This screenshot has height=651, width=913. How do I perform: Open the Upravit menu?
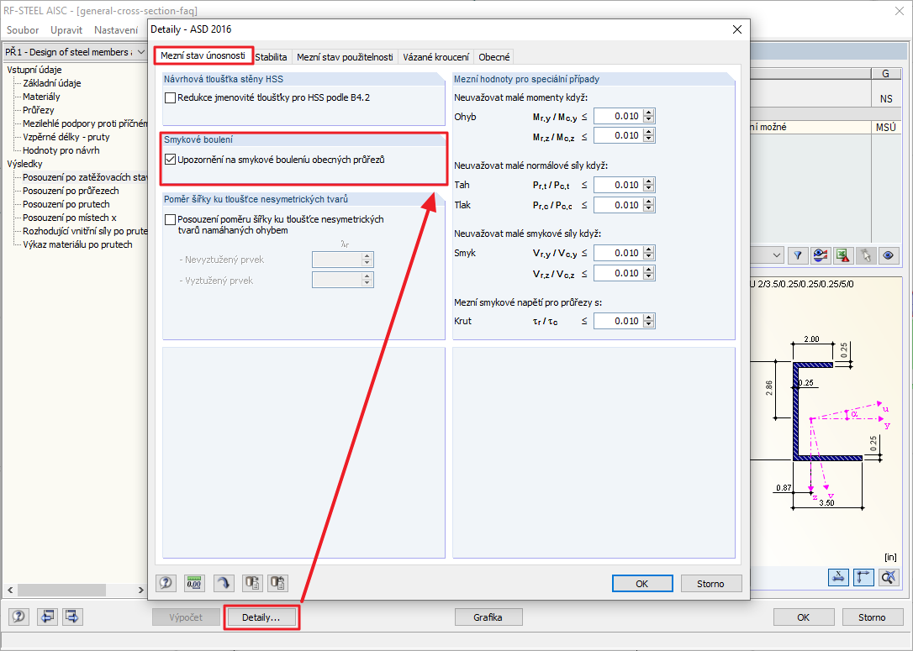tap(66, 30)
